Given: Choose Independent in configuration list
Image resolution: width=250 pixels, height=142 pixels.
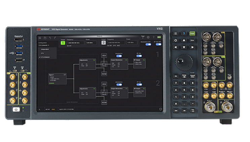Looking at the screenshot, I should coord(45,49).
